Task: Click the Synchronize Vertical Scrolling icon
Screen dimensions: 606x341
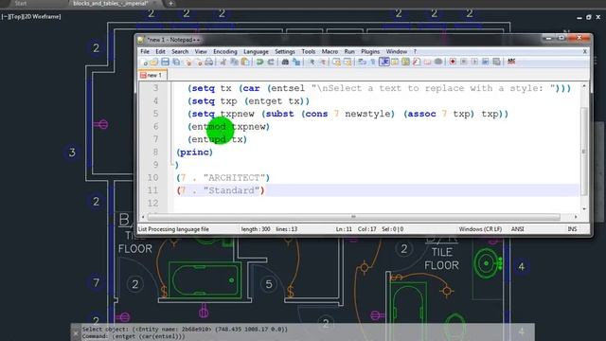Action: [x=337, y=62]
